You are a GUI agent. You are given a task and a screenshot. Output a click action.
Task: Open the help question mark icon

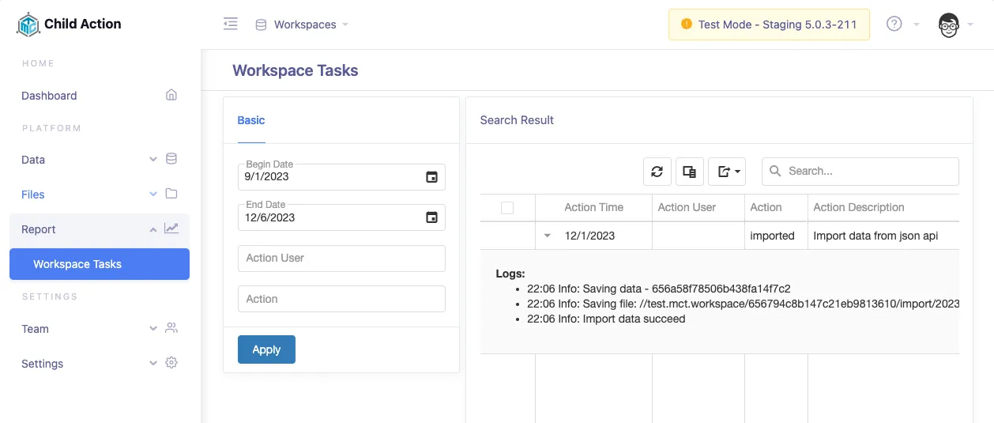[894, 24]
